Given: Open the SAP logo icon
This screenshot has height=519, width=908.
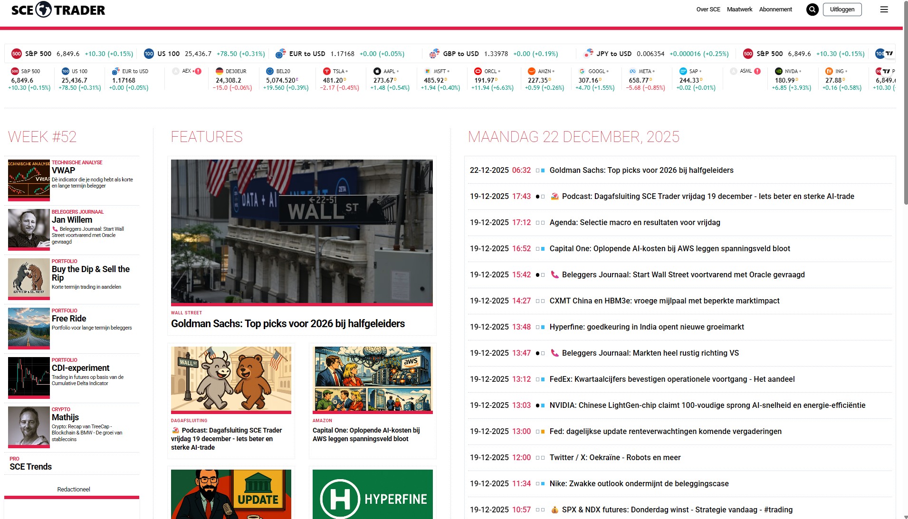Looking at the screenshot, I should pos(683,71).
